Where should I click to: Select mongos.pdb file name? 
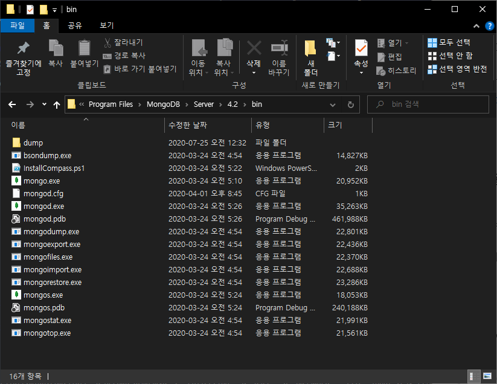click(44, 308)
